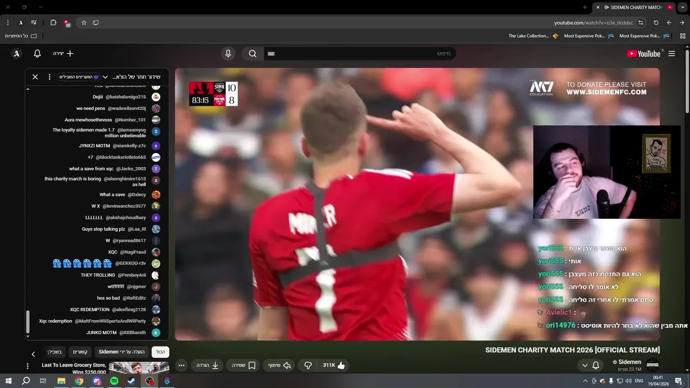Go to YouTube home via logo

(644, 53)
